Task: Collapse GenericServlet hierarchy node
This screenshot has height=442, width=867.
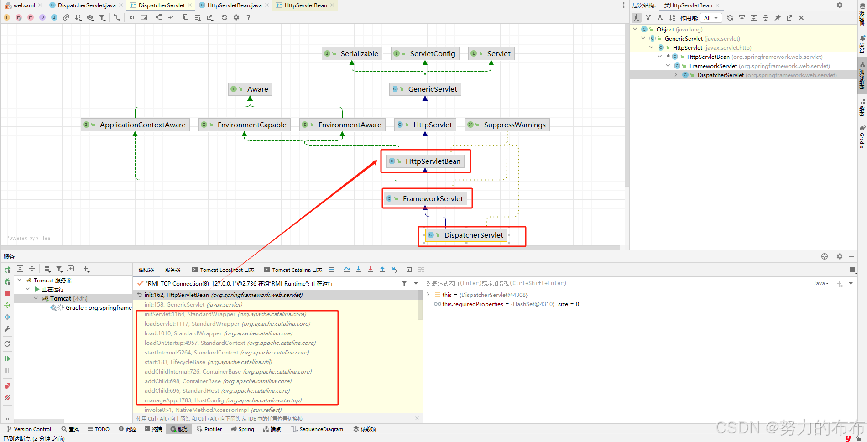Action: click(643, 38)
